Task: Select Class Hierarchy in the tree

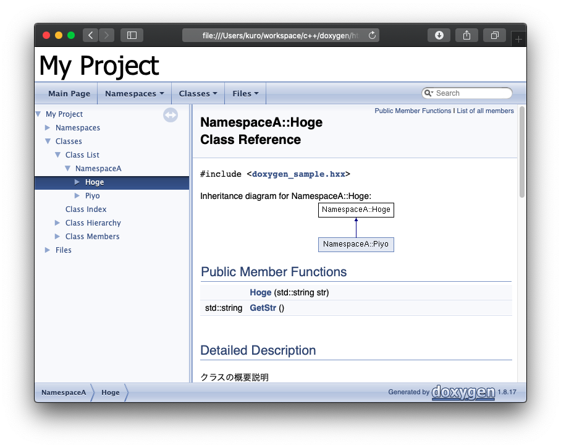Action: point(93,222)
